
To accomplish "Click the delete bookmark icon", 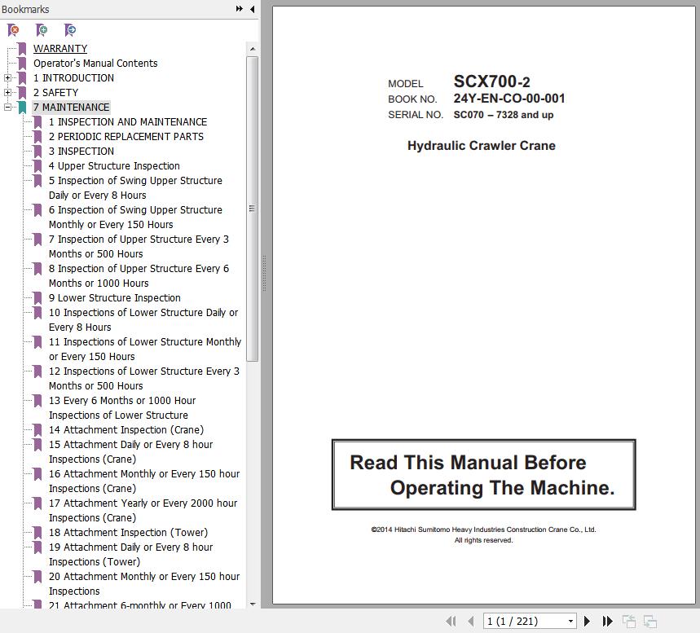I will pos(13,30).
